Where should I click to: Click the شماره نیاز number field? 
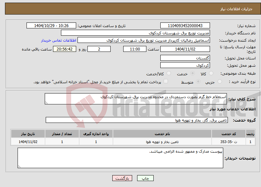(185, 25)
